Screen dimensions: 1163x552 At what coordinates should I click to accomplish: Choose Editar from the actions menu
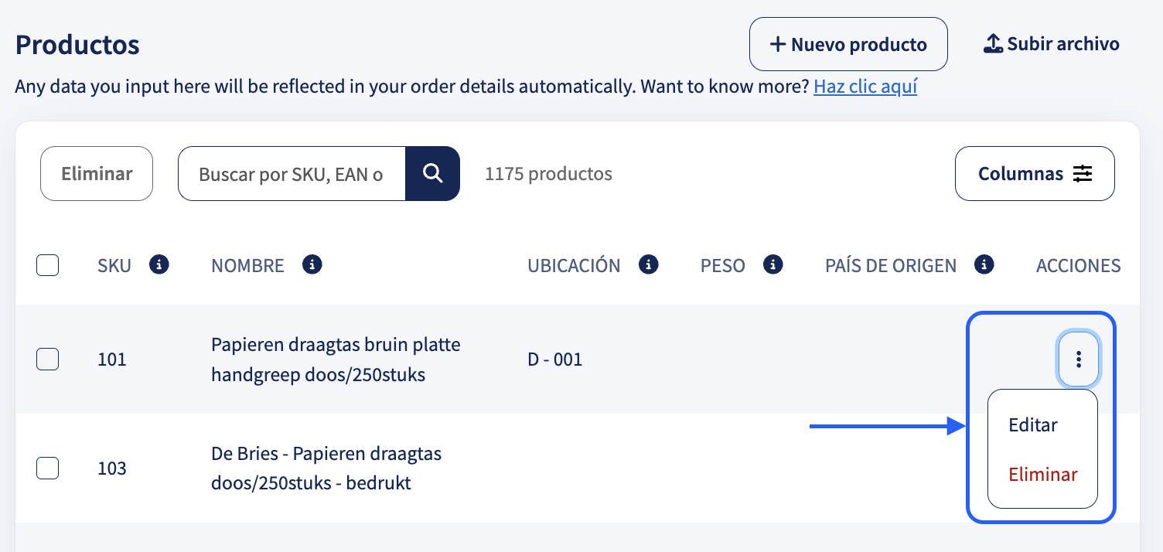(x=1033, y=425)
